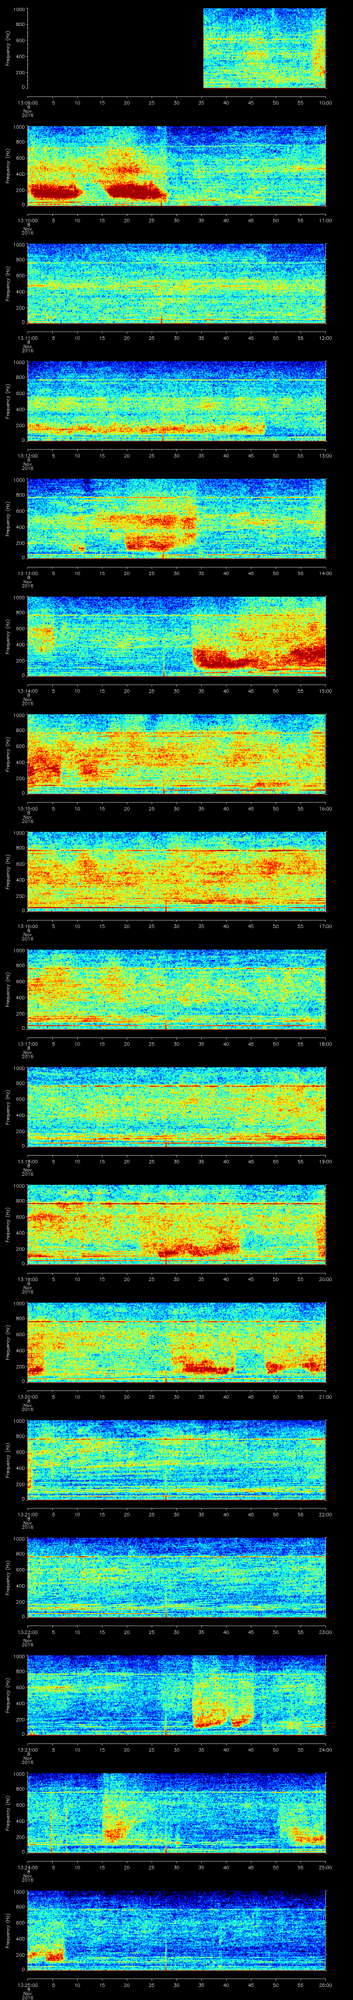Screen dimensions: 353x2000
Task: Select the spectrogram panel starting at 13:09:00
Action: point(176,49)
